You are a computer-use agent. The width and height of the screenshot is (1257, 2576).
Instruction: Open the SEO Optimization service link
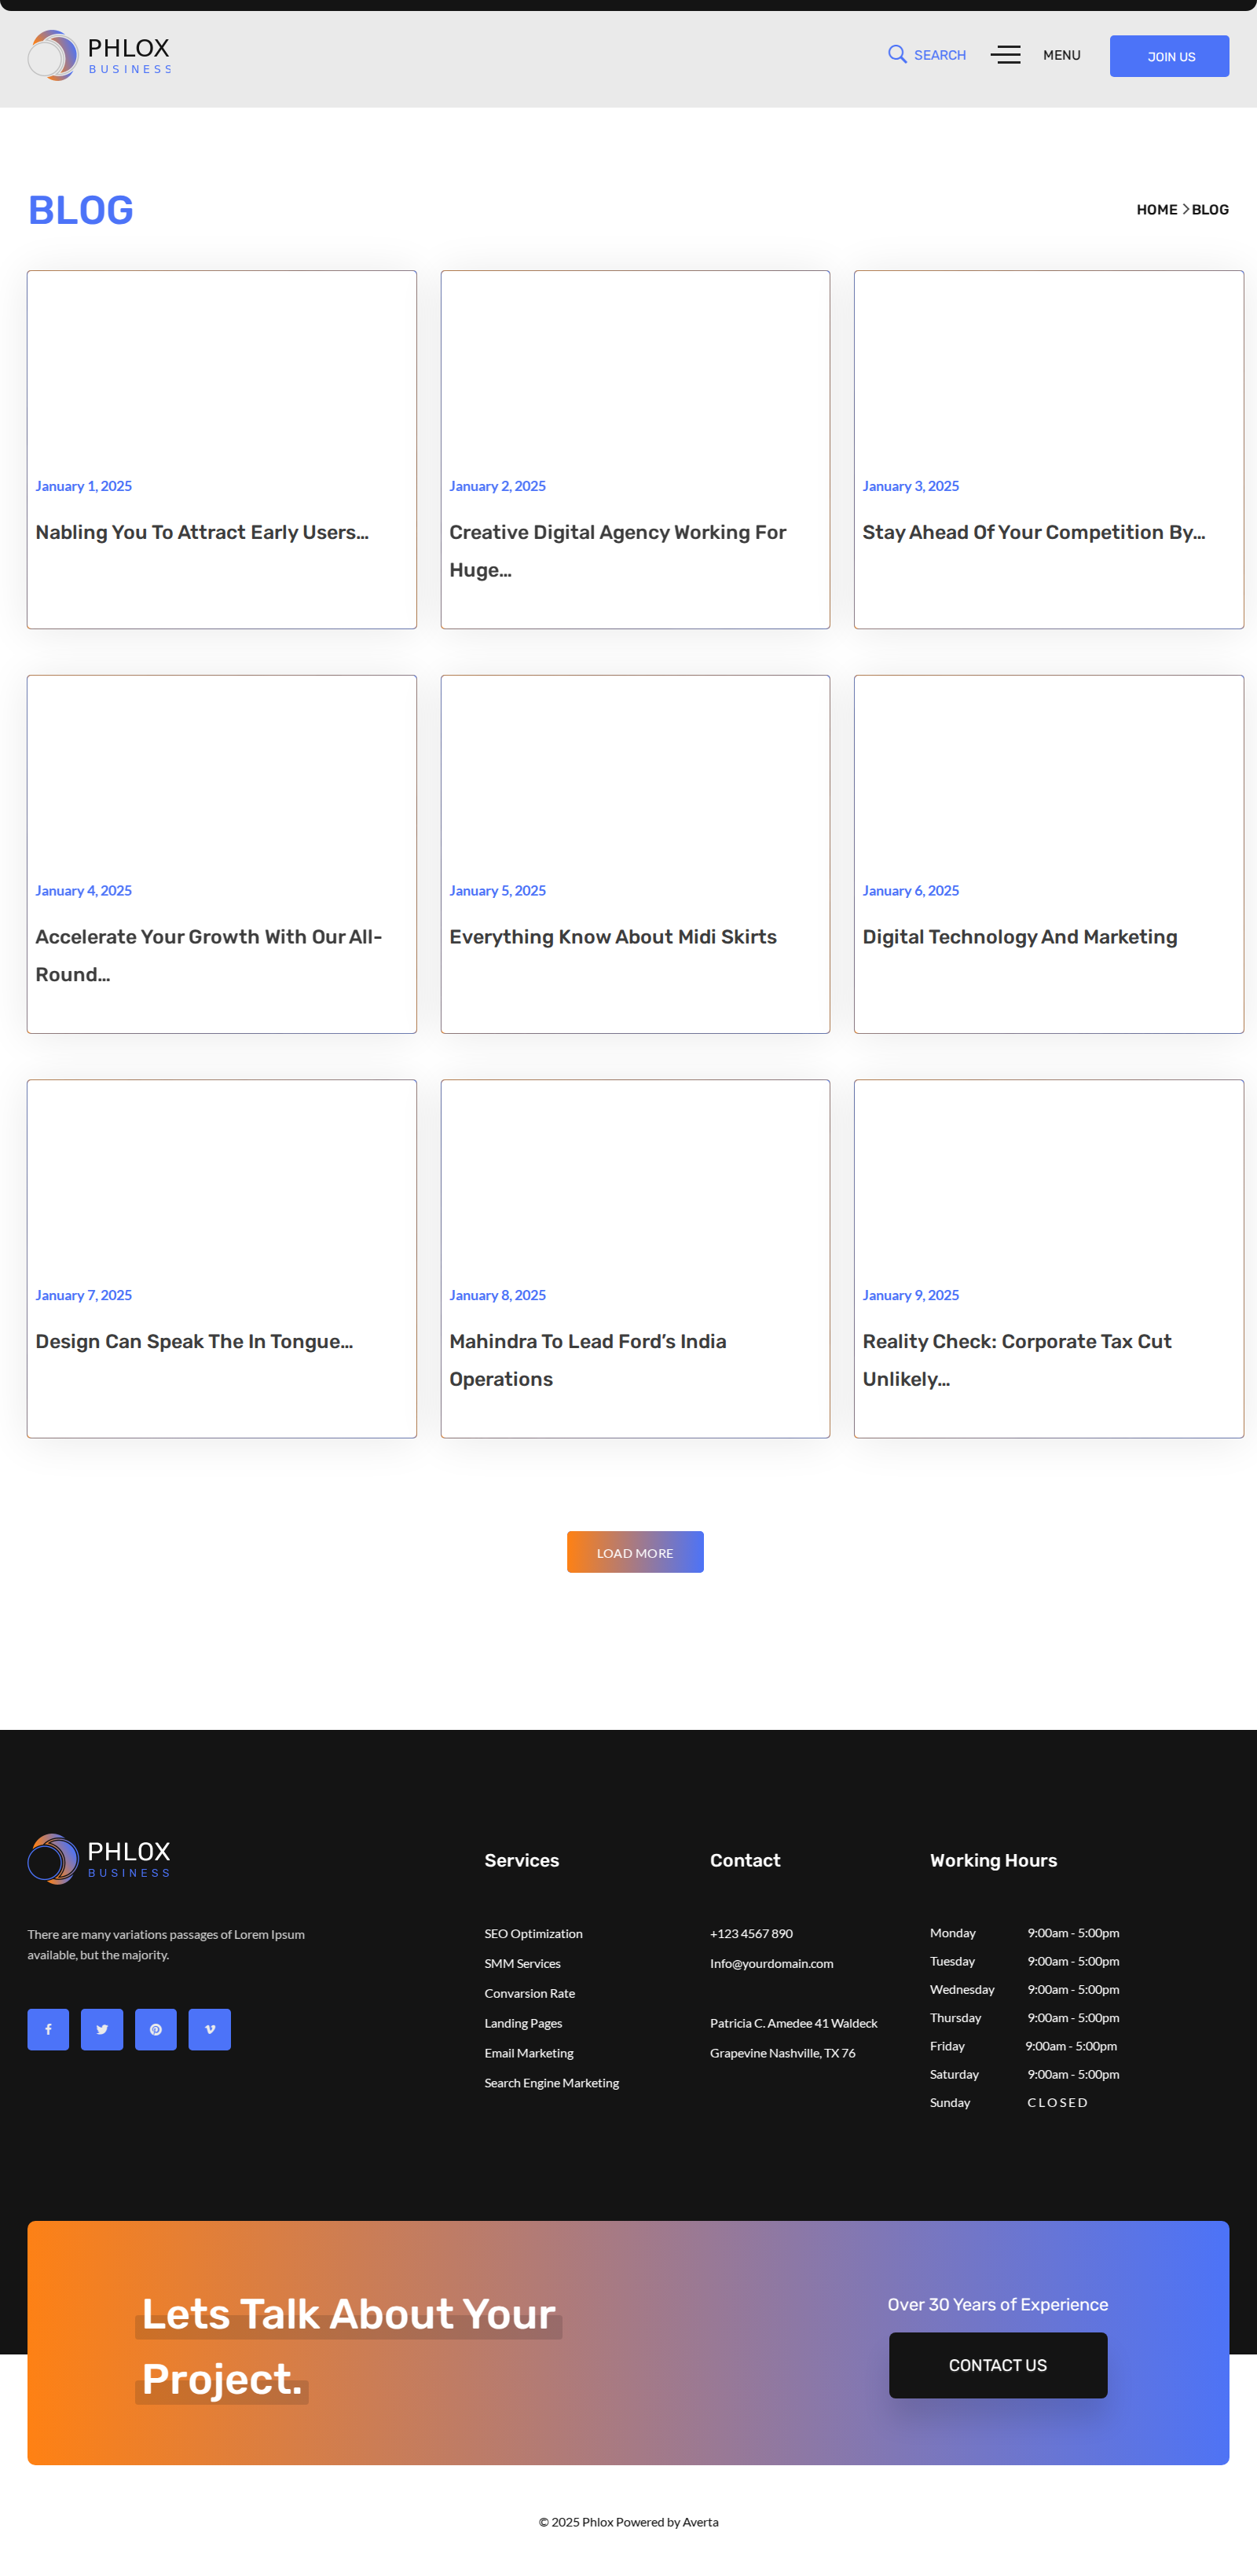click(533, 1933)
